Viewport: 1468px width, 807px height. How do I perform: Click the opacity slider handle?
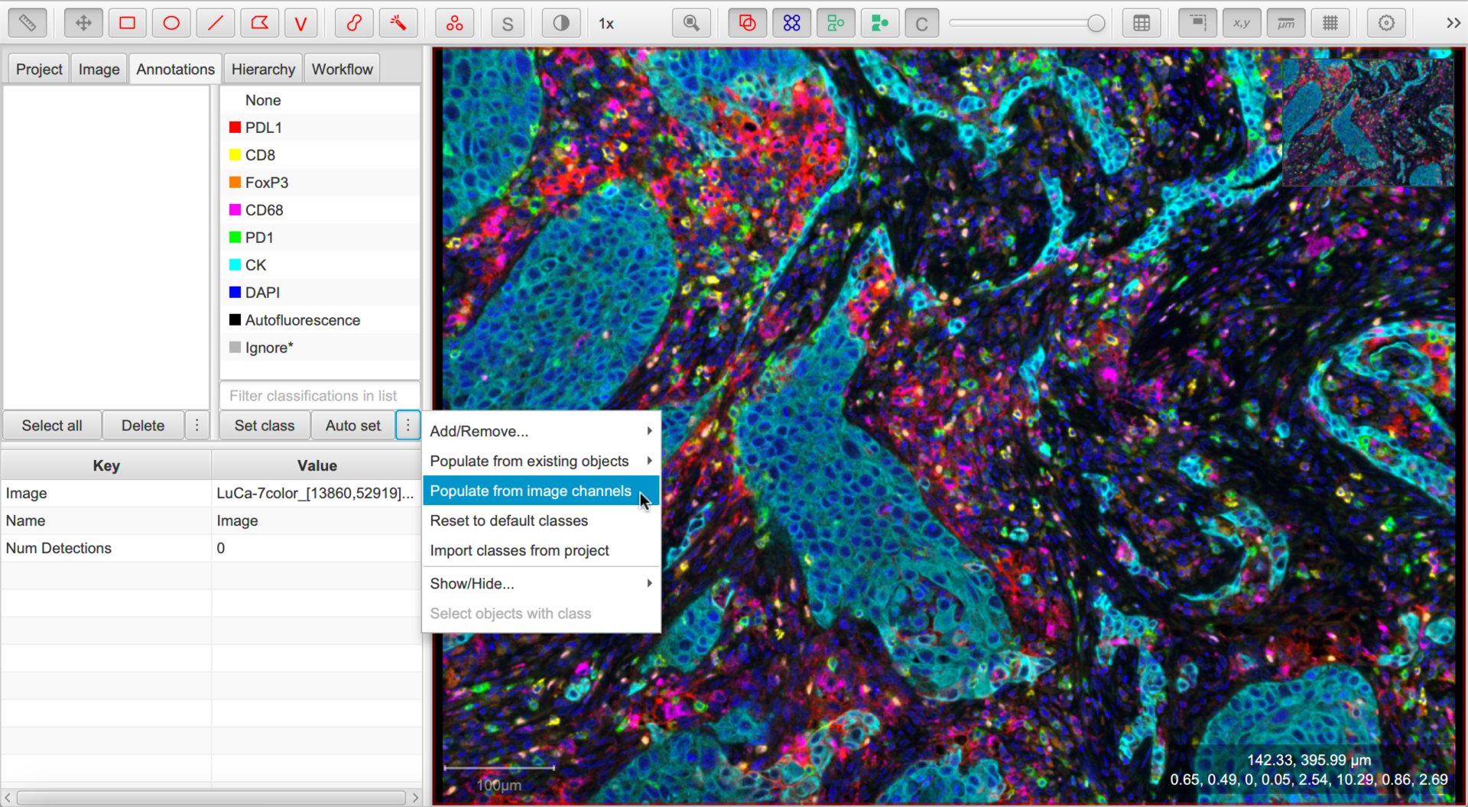click(x=1096, y=24)
